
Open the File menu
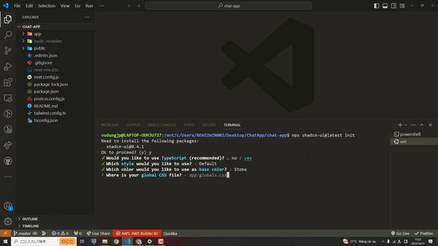(x=17, y=6)
